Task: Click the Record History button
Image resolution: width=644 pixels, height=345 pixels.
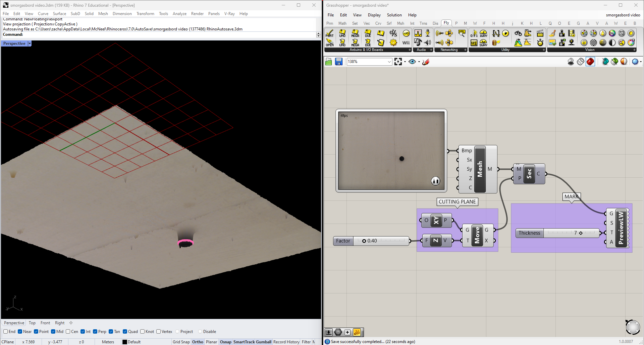Action: (x=286, y=342)
